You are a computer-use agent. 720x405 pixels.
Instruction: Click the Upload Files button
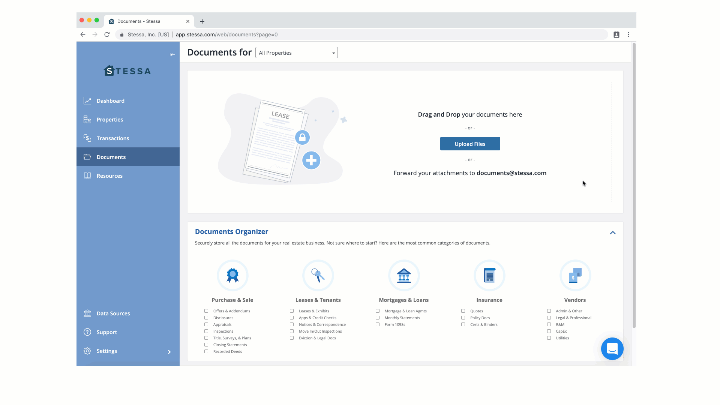470,144
